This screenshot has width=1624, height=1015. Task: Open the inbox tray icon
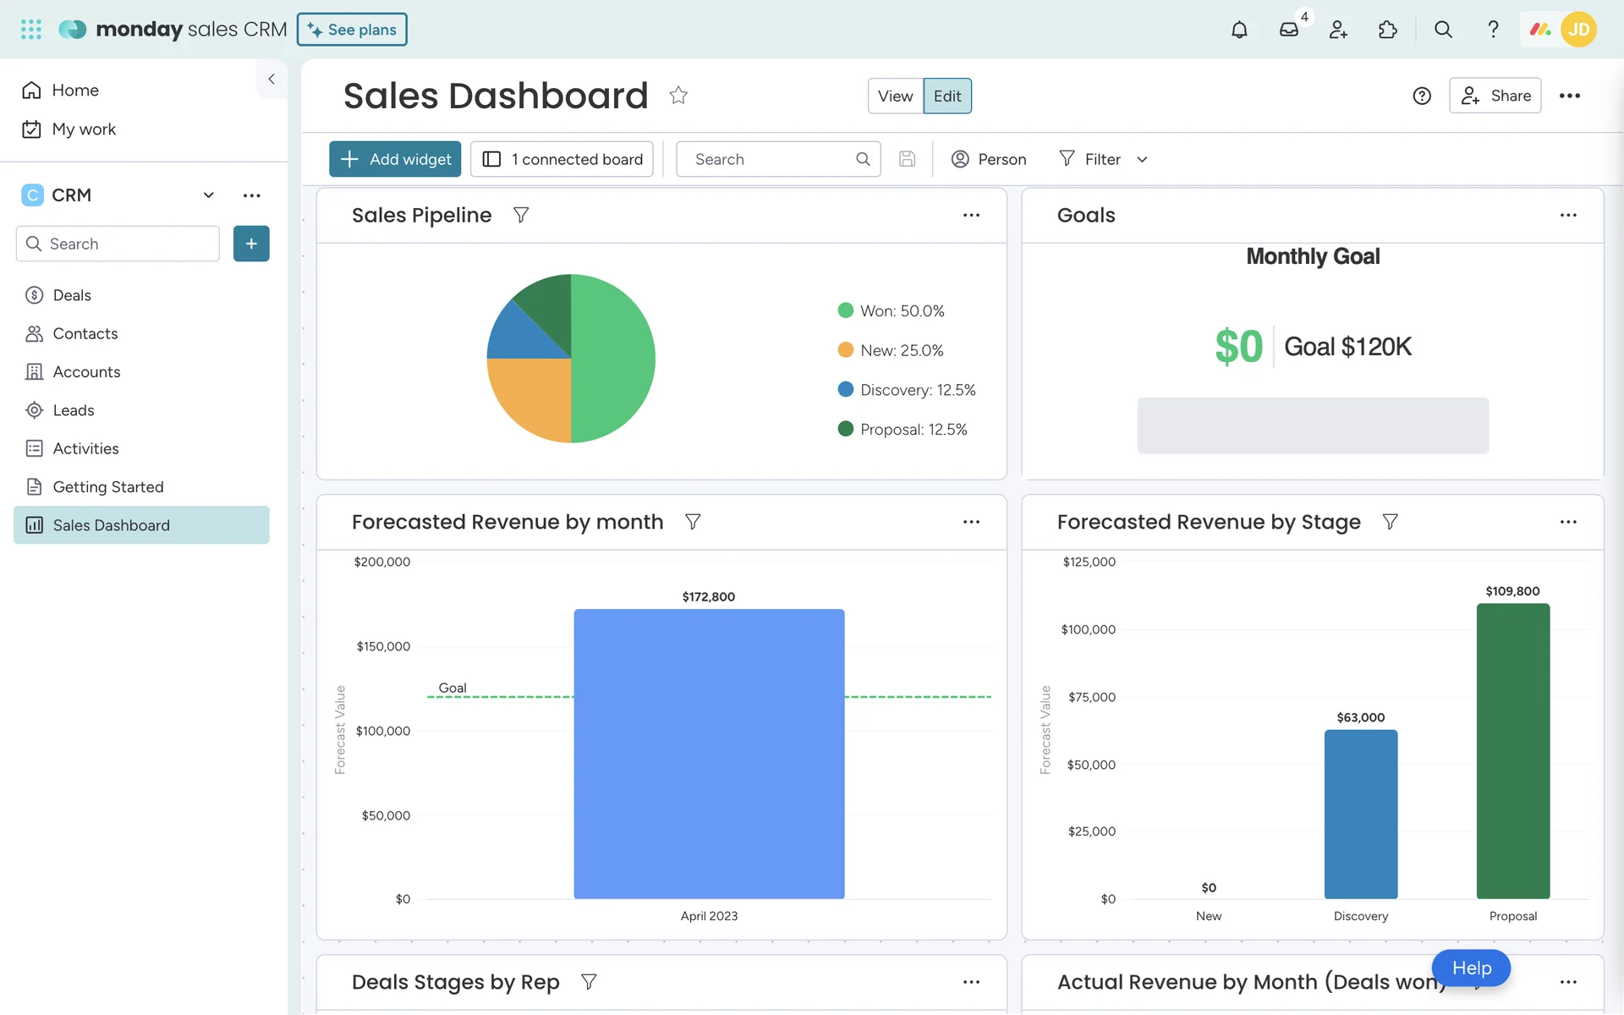1288,30
